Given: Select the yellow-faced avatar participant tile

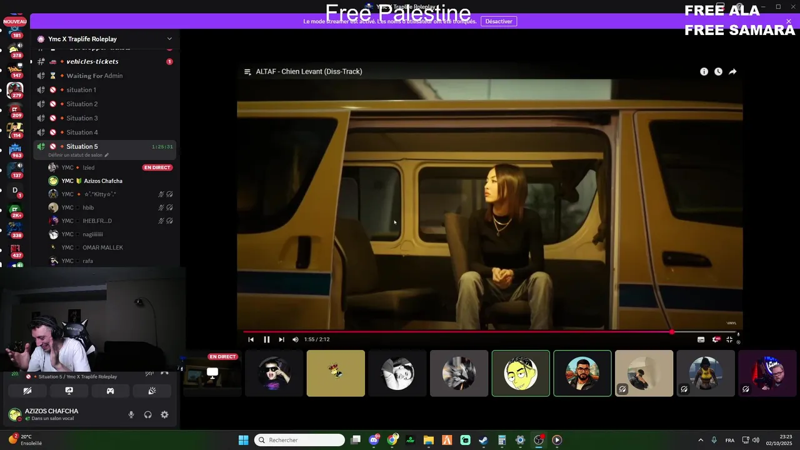Looking at the screenshot, I should (x=521, y=373).
